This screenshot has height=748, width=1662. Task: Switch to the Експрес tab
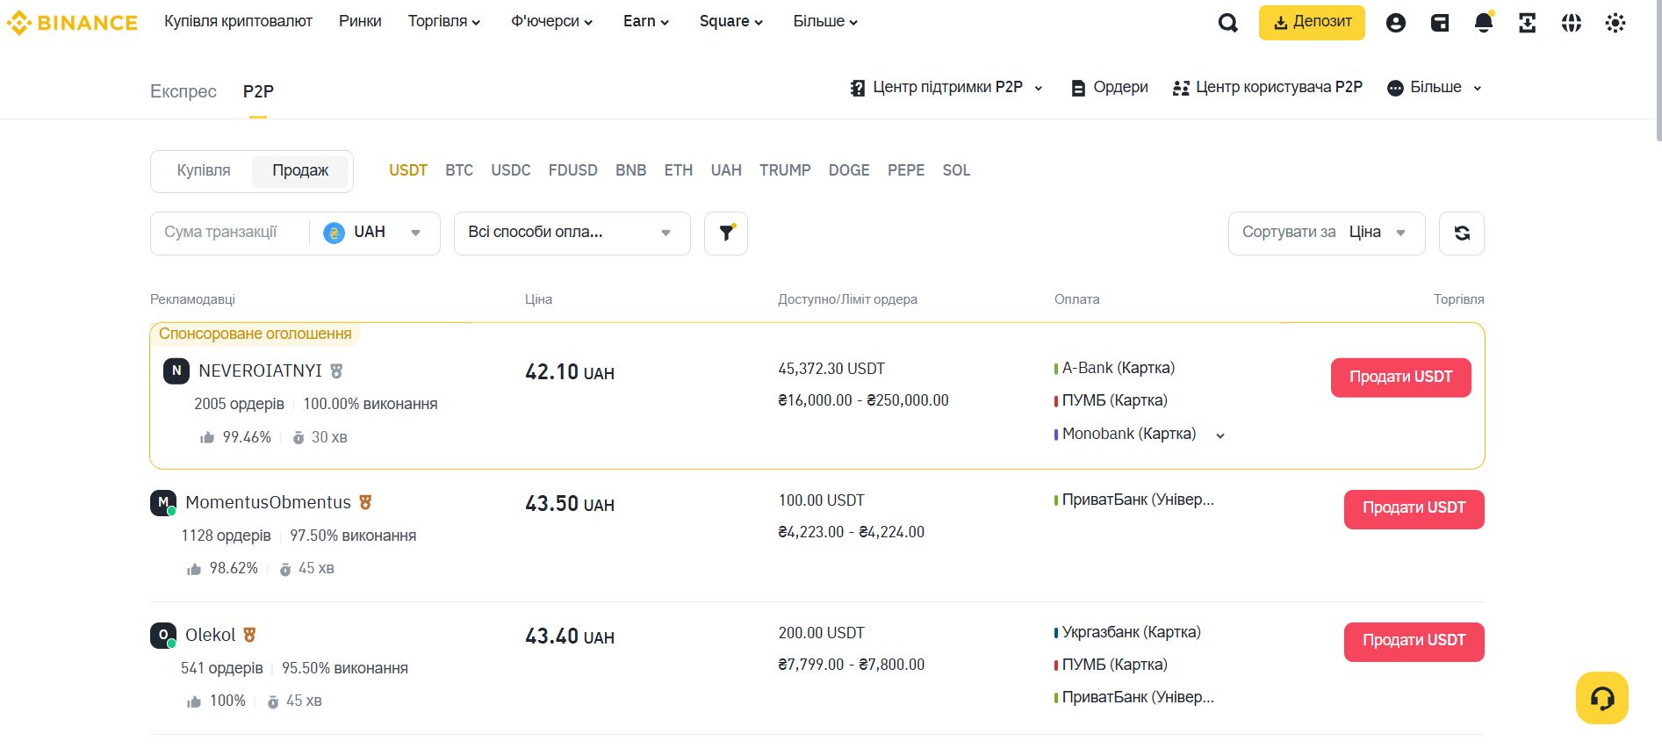click(x=183, y=91)
